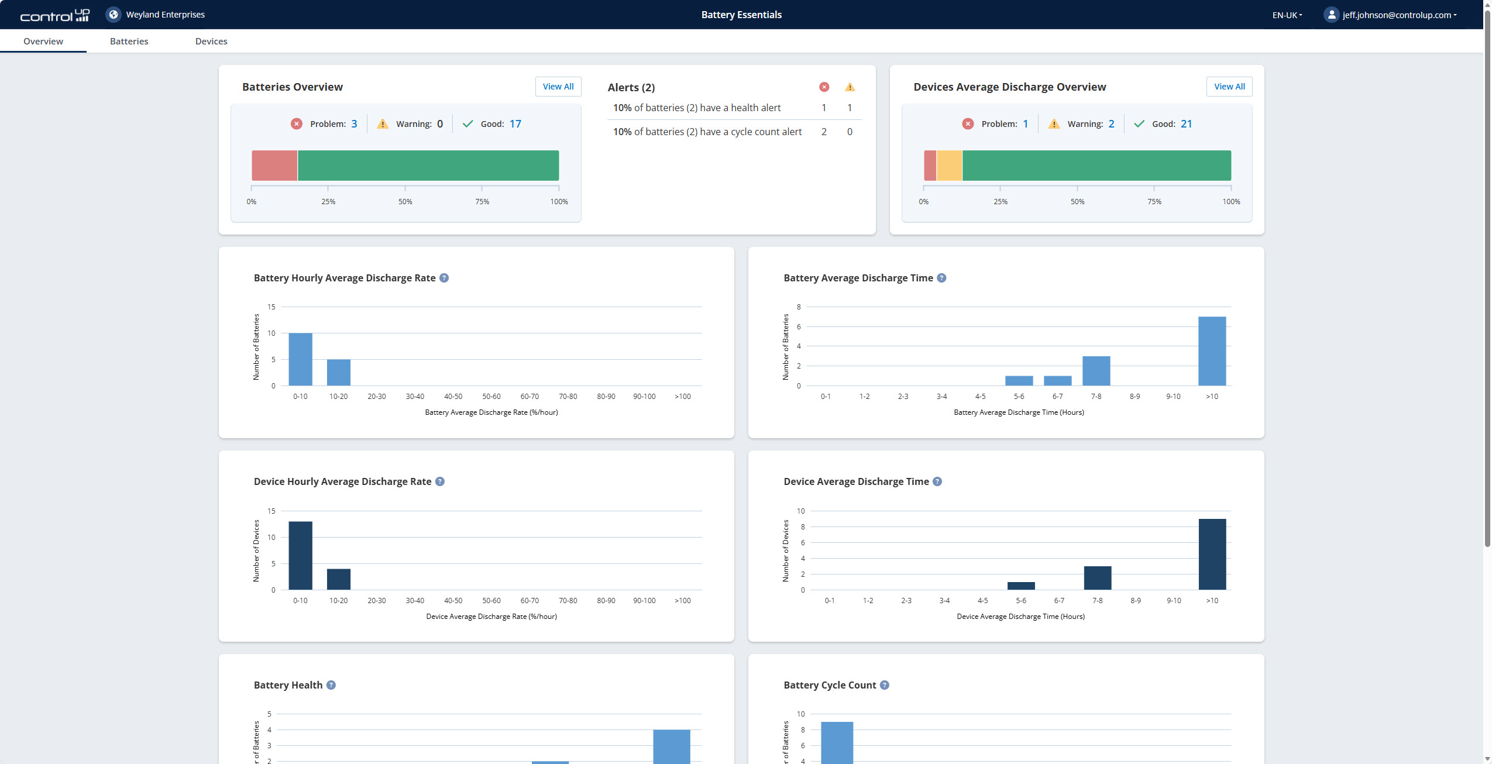Open the Devices tab
This screenshot has width=1492, height=764.
click(x=211, y=41)
